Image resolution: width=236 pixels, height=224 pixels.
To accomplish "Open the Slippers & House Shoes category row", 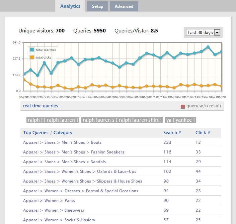I will [121, 181].
